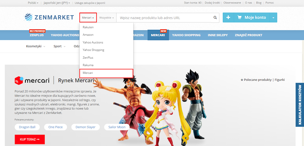Open the YAHOO AUCTIONS navigation tab
Image resolution: width=304 pixels, height=146 pixels.
click(x=65, y=35)
